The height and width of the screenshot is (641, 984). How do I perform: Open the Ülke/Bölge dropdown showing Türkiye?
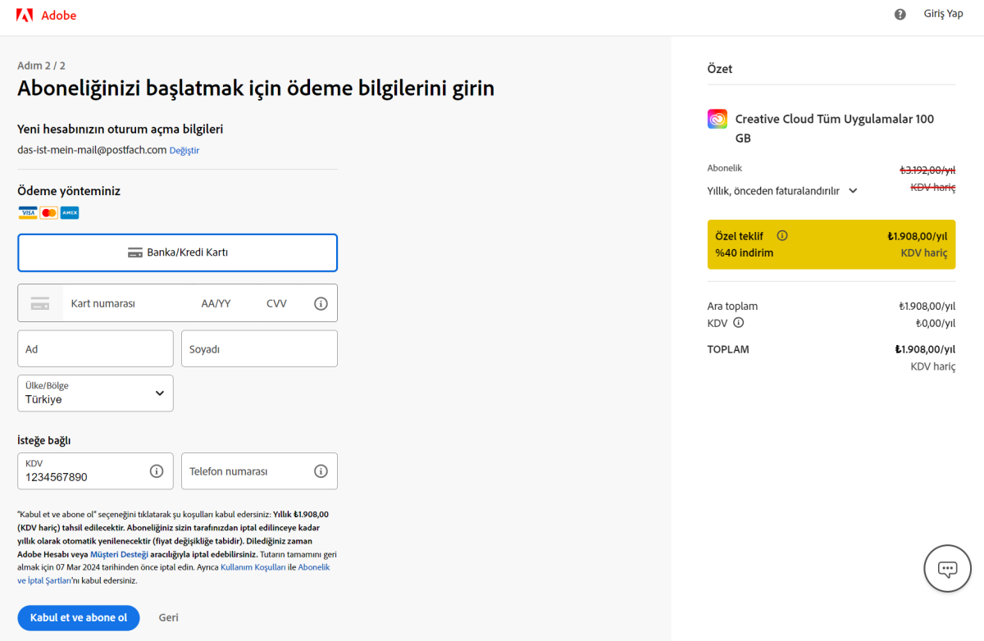pyautogui.click(x=95, y=393)
